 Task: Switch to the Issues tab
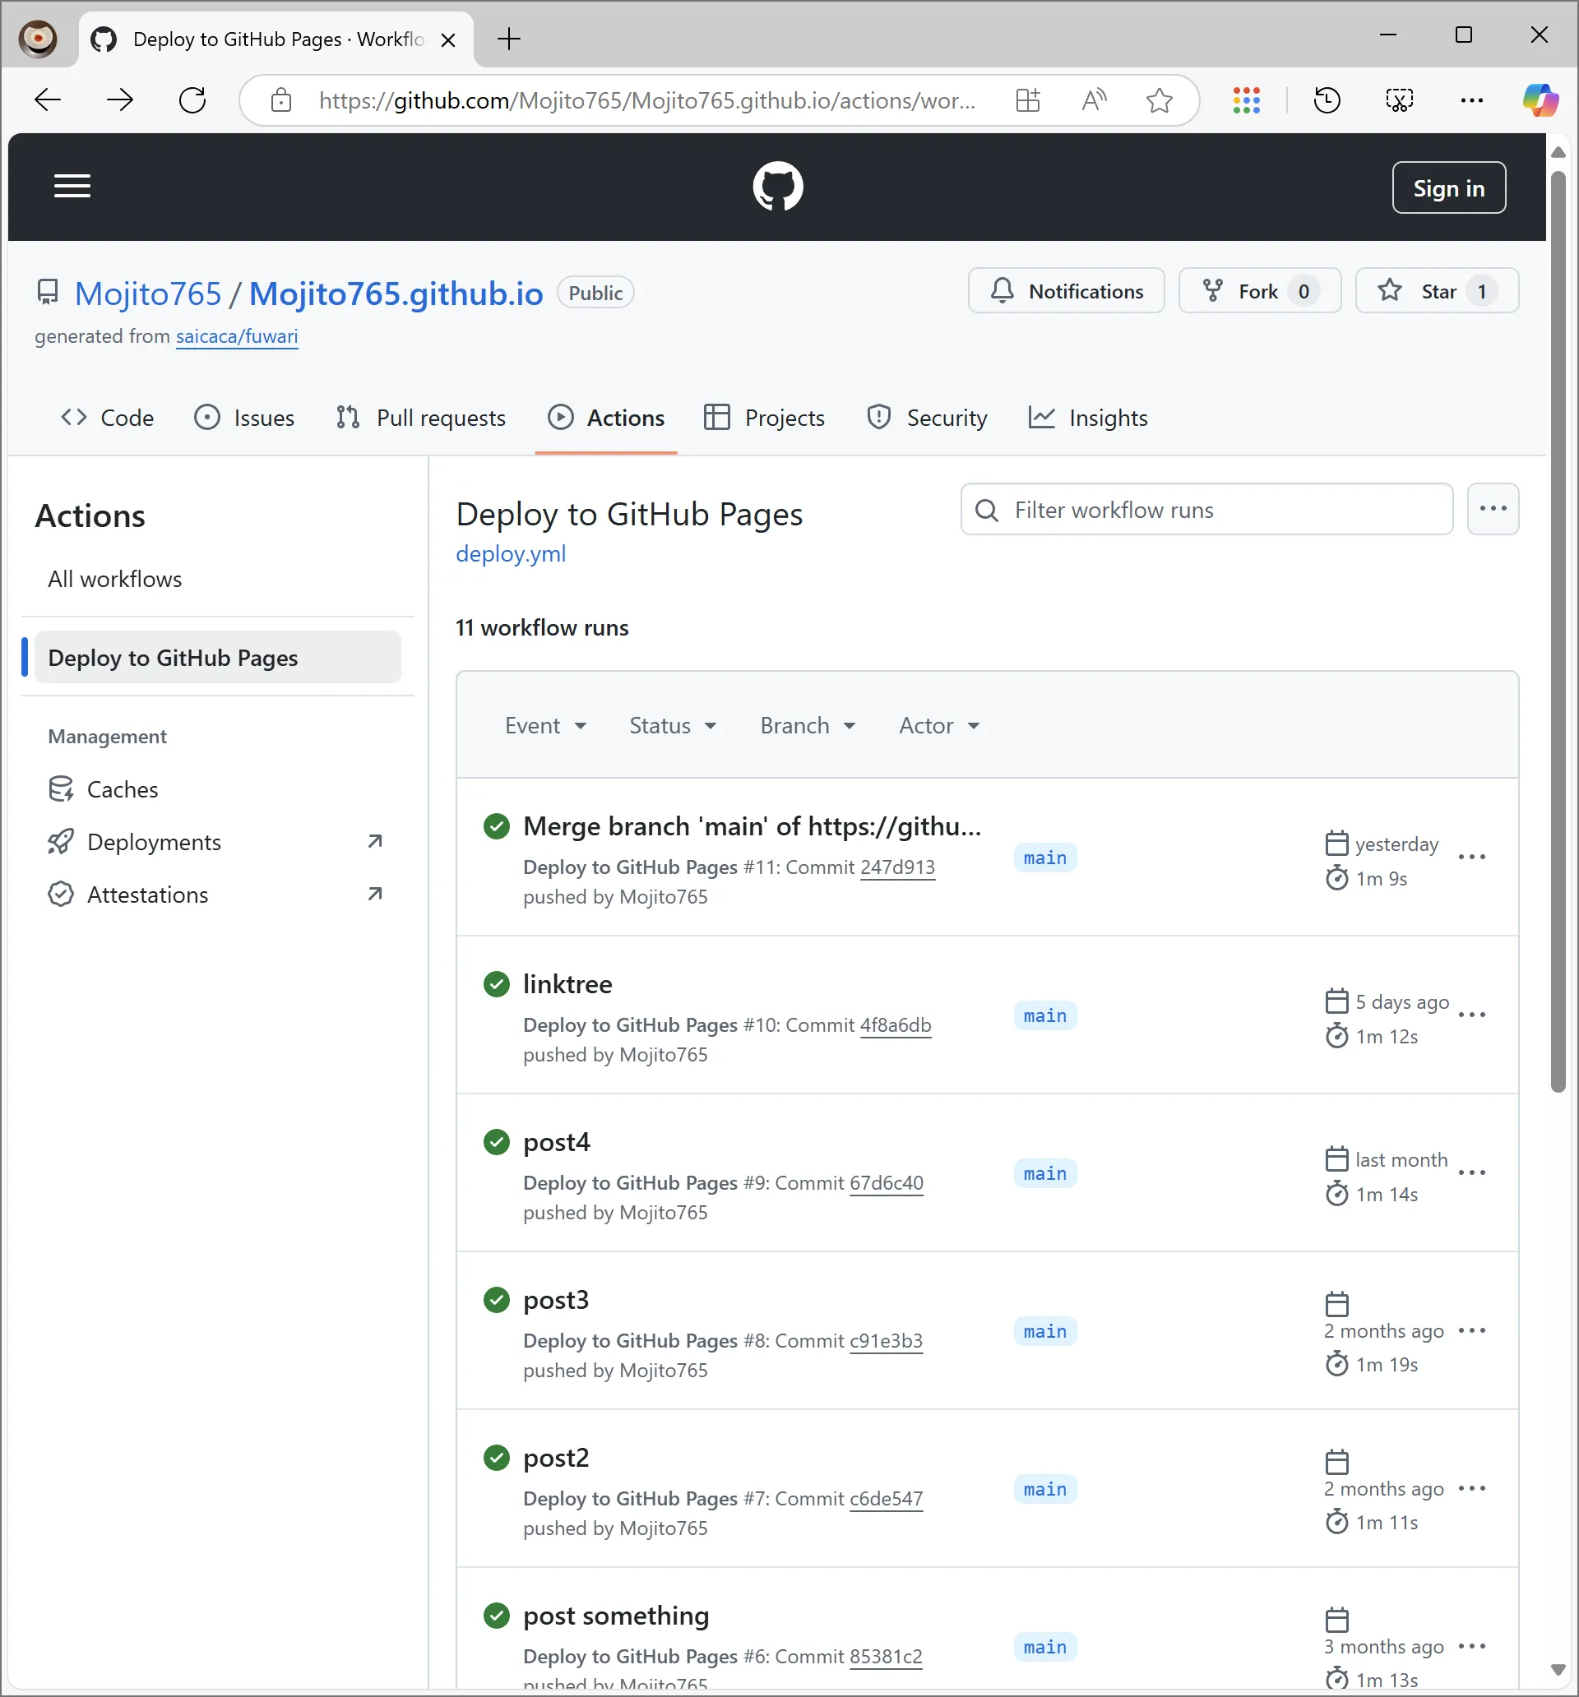point(244,418)
